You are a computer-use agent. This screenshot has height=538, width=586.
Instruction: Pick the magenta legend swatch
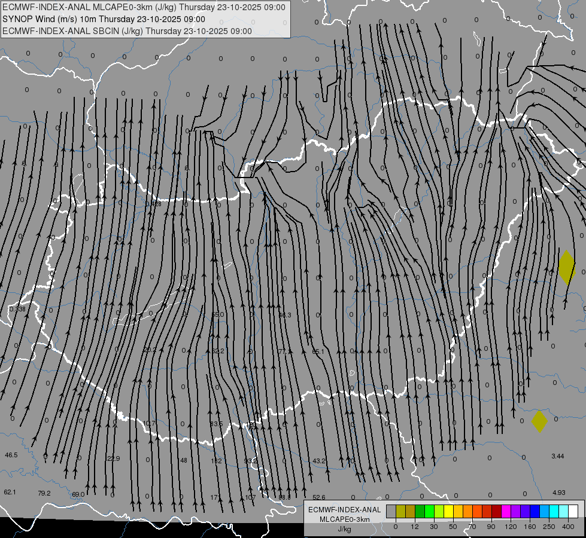click(506, 511)
